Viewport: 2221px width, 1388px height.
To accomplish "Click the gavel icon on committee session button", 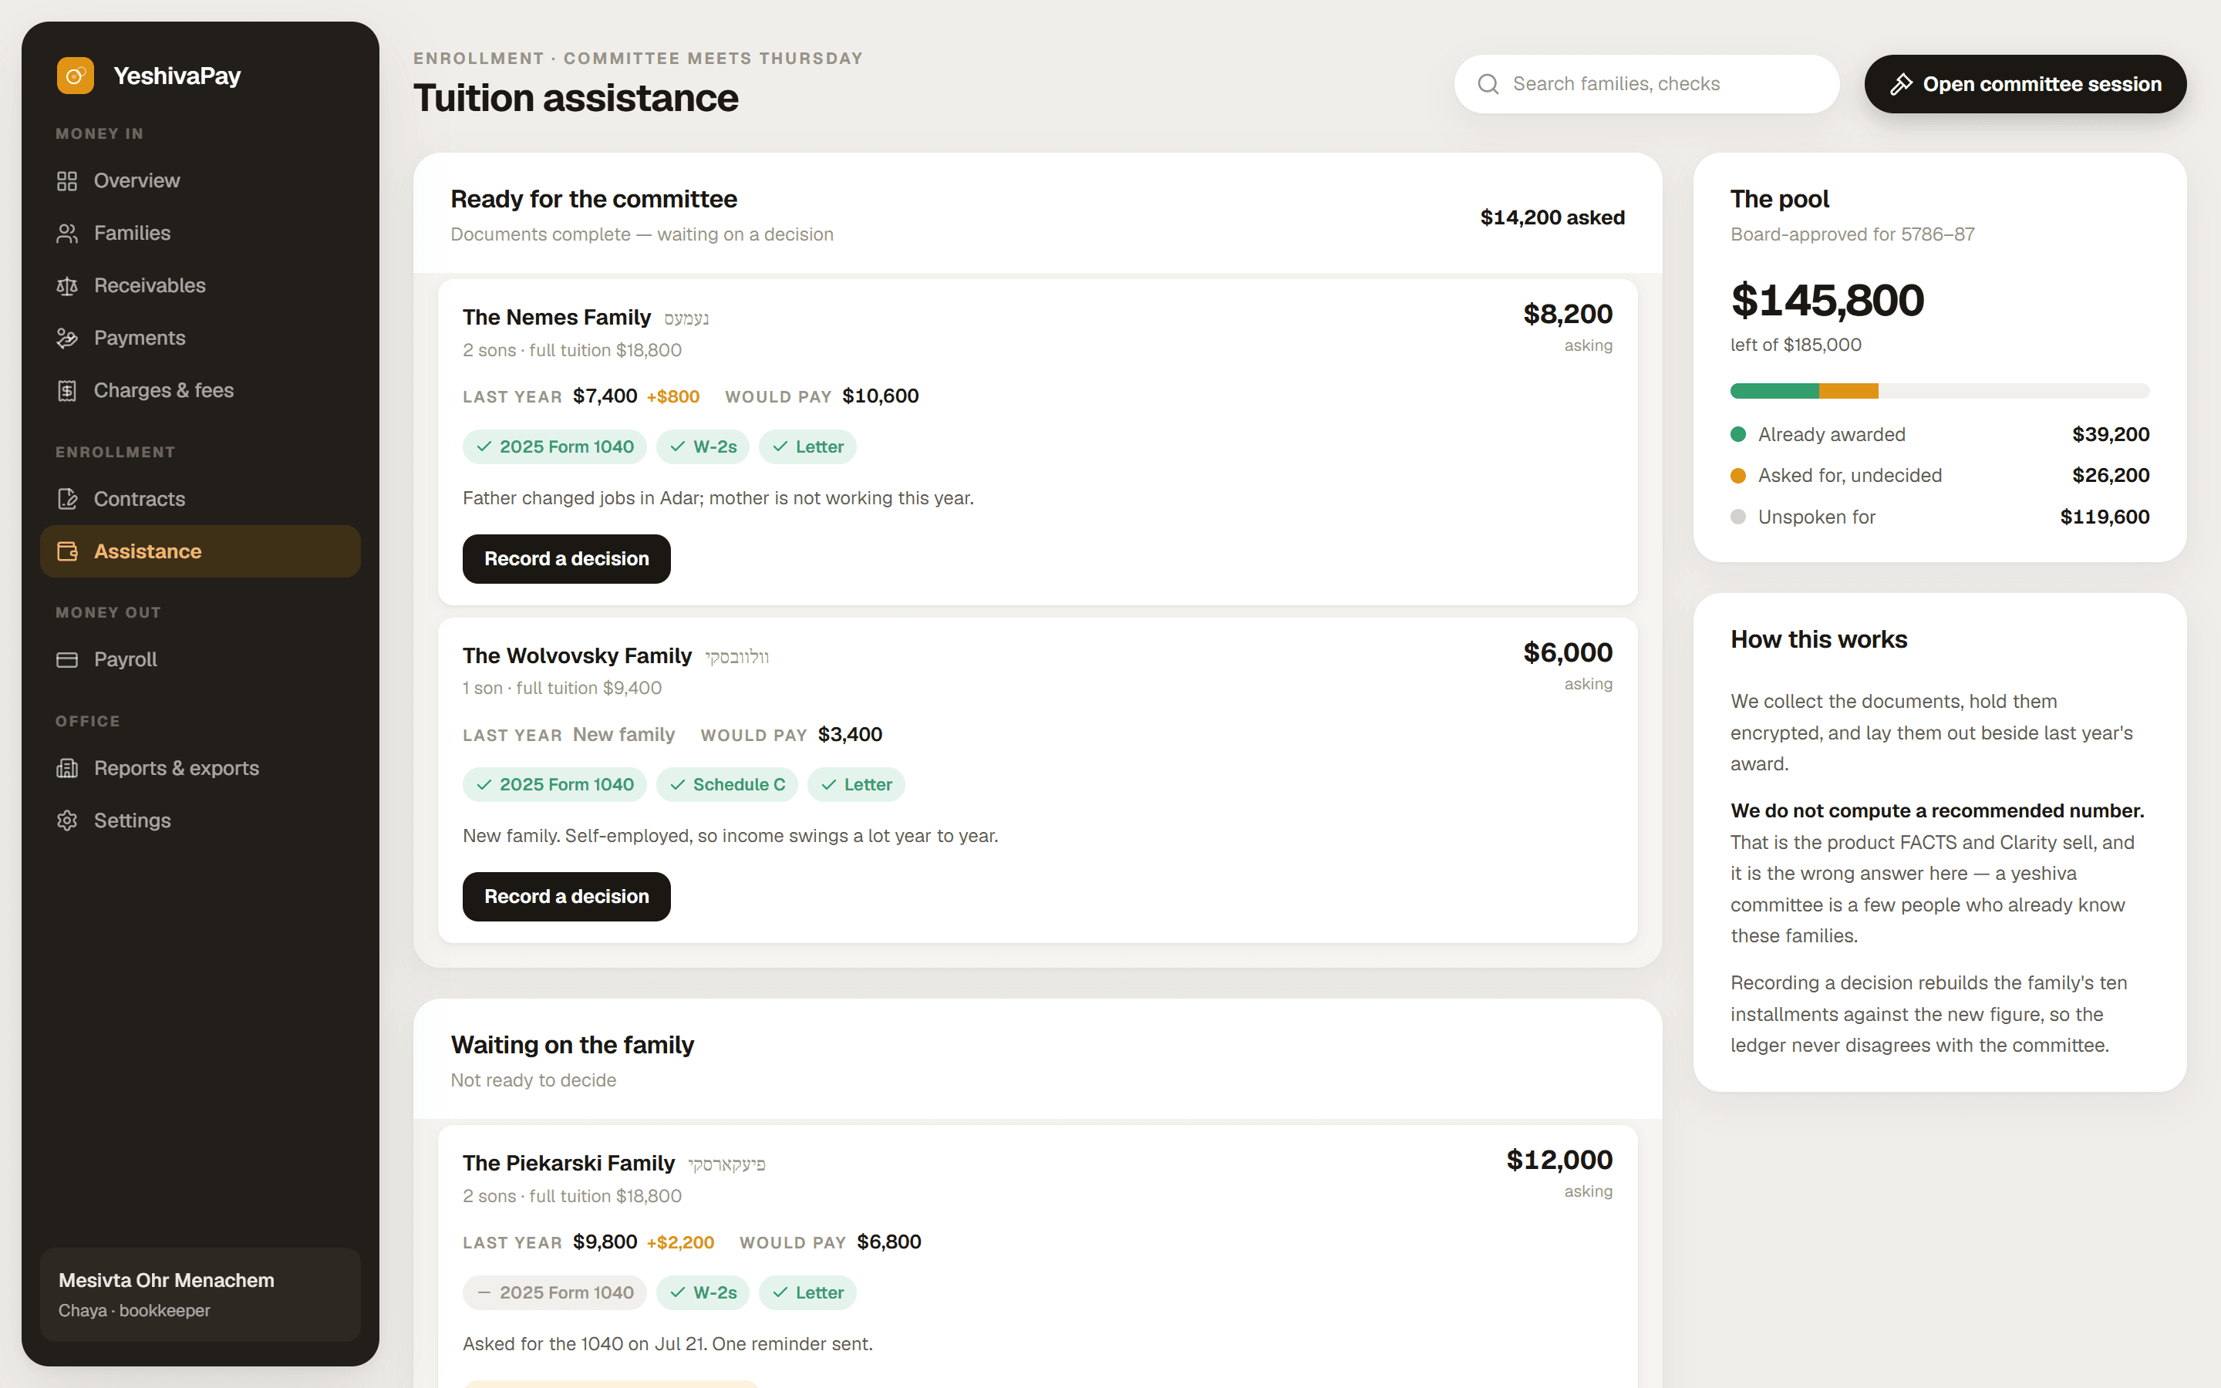I will pyautogui.click(x=1901, y=85).
